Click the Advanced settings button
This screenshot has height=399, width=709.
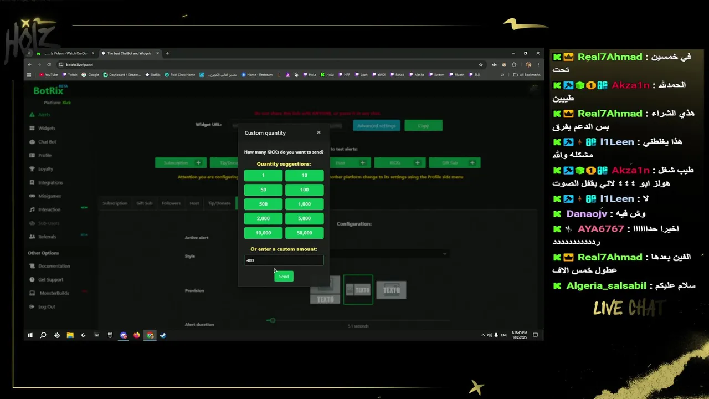click(x=377, y=126)
